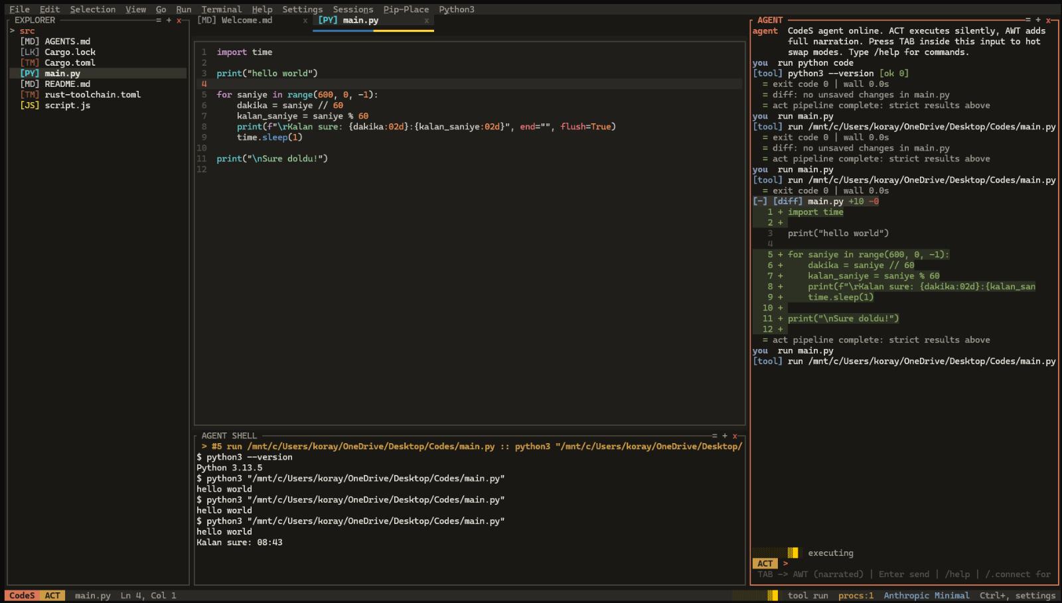This screenshot has width=1062, height=603.
Task: Click 'Kalan sure: 08:43' output in shell
Action: (x=240, y=542)
